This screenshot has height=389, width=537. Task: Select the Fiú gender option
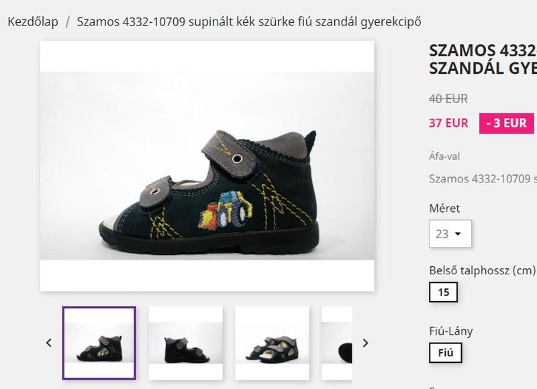[445, 353]
